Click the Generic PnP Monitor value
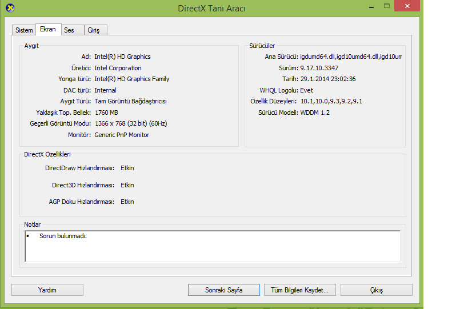This screenshot has height=309, width=468. pyautogui.click(x=122, y=135)
